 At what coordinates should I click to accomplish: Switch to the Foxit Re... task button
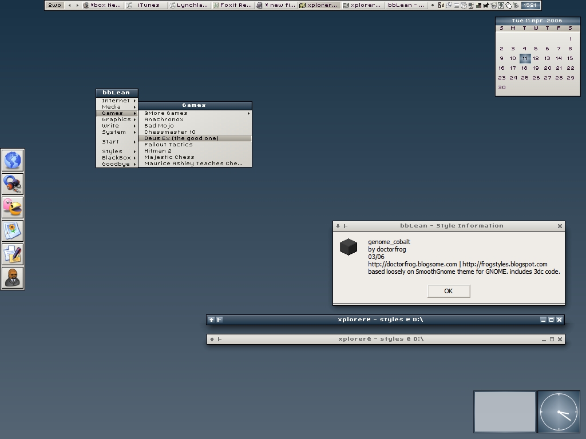pyautogui.click(x=233, y=5)
